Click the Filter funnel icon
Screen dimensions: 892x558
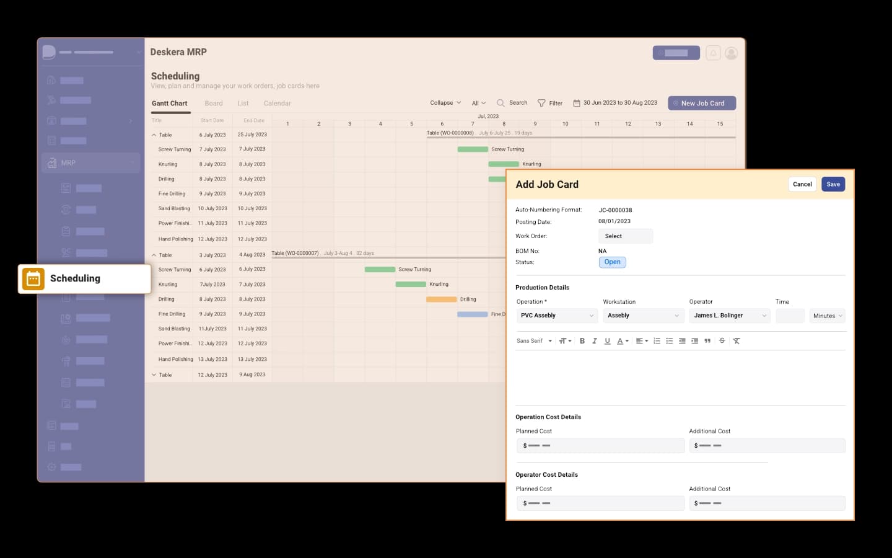(x=541, y=104)
